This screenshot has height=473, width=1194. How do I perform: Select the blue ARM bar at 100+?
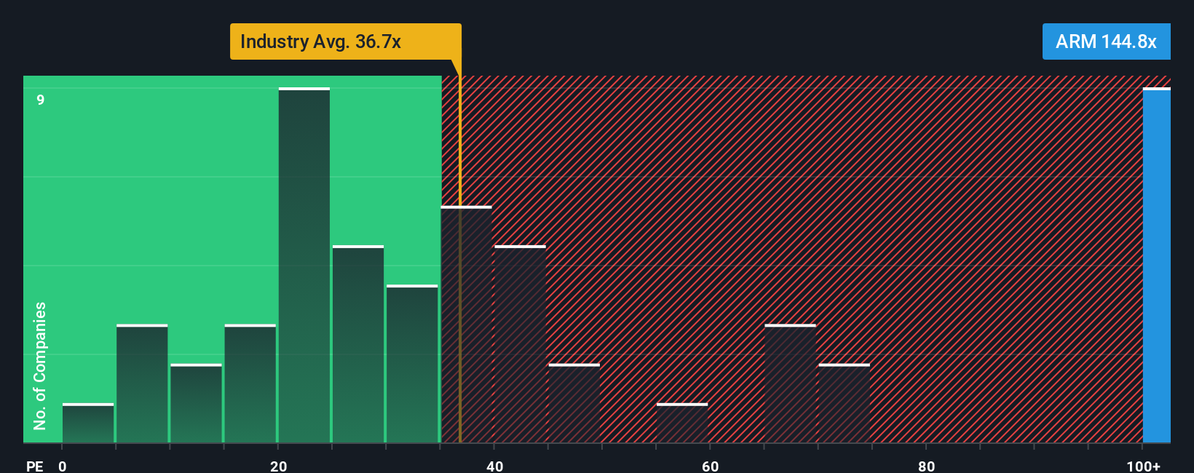tap(1156, 265)
